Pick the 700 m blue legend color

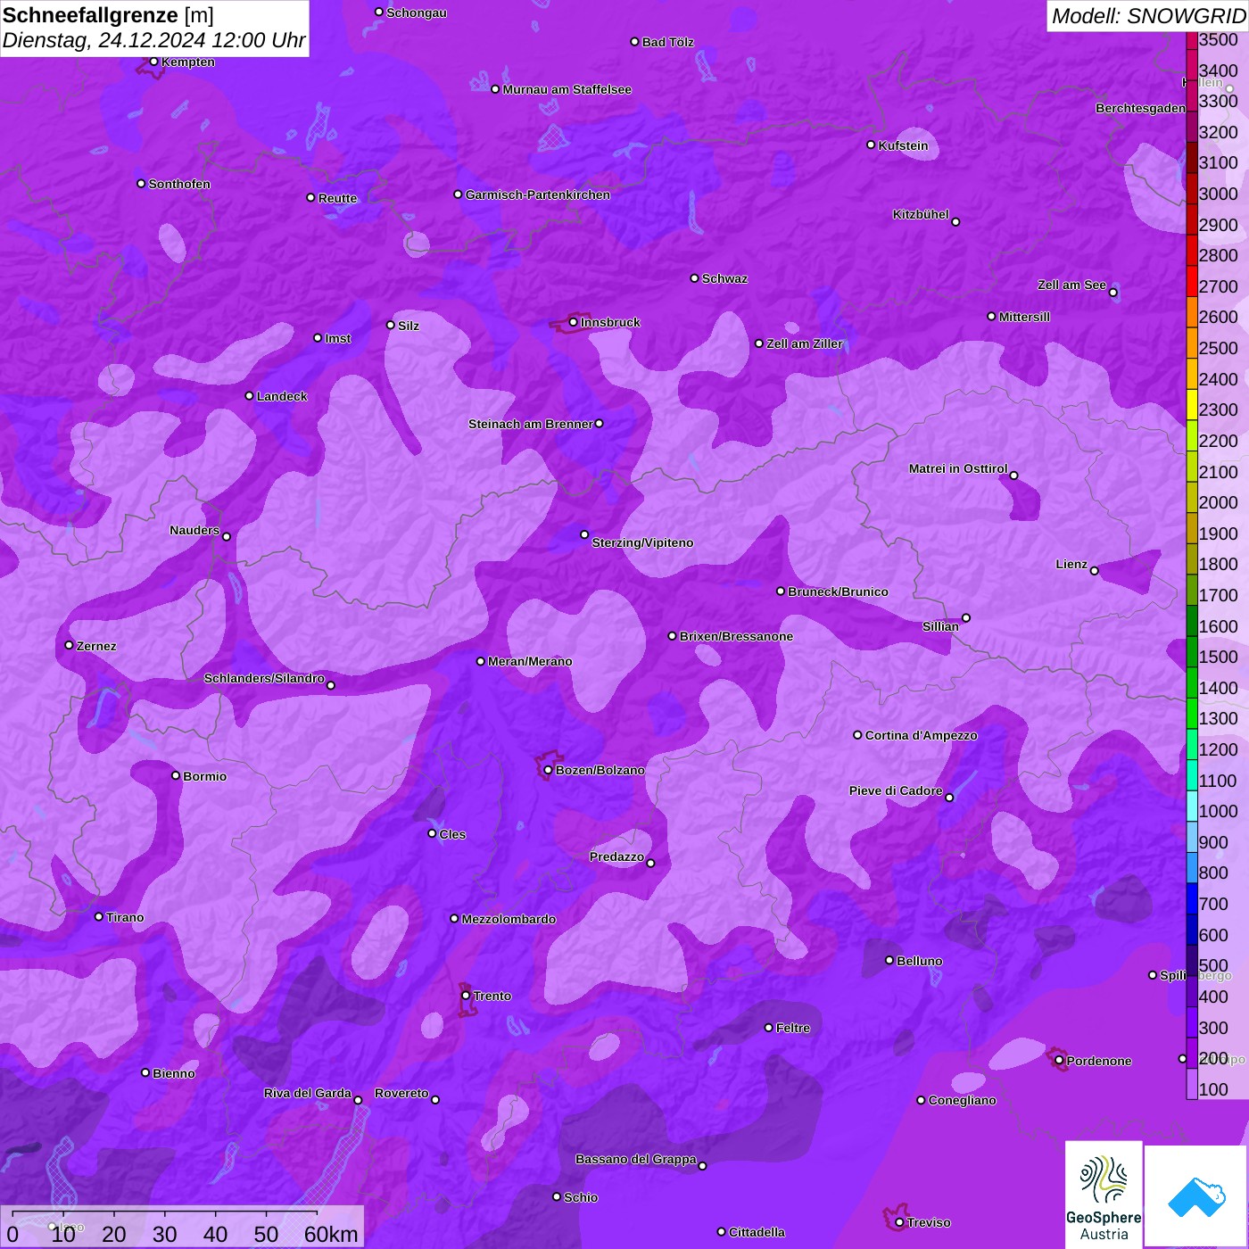coord(1192,897)
